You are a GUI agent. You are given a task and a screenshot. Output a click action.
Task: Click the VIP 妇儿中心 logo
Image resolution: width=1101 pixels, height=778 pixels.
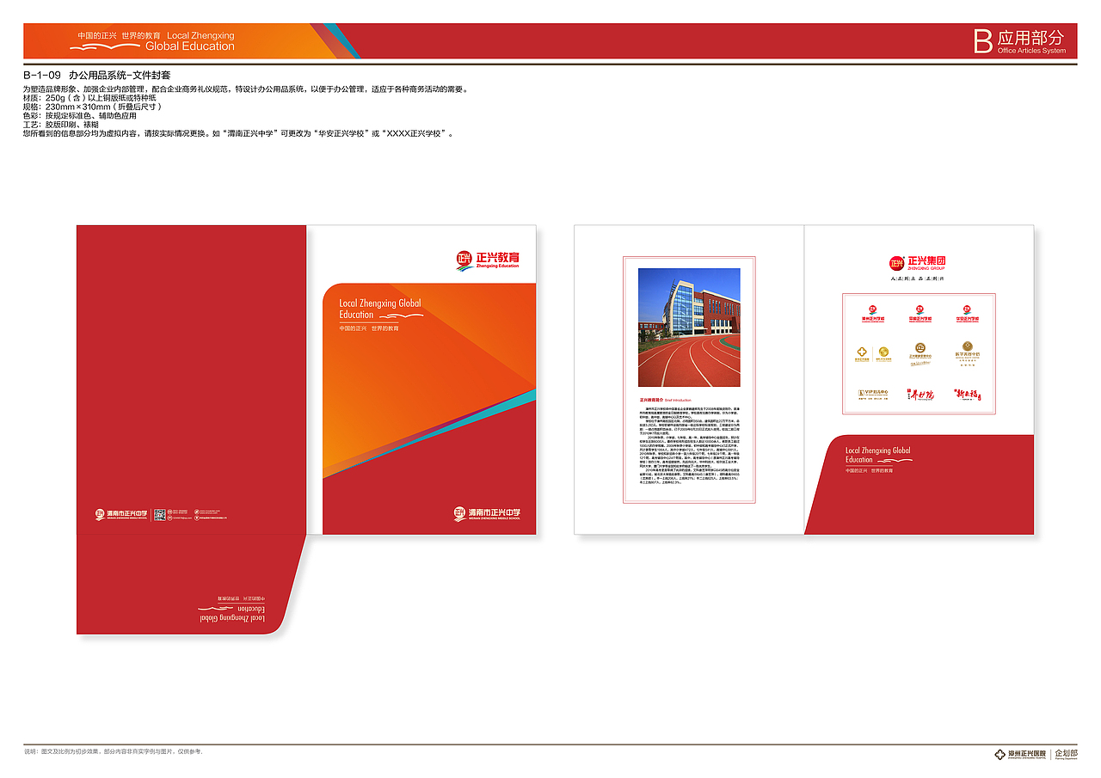(872, 393)
